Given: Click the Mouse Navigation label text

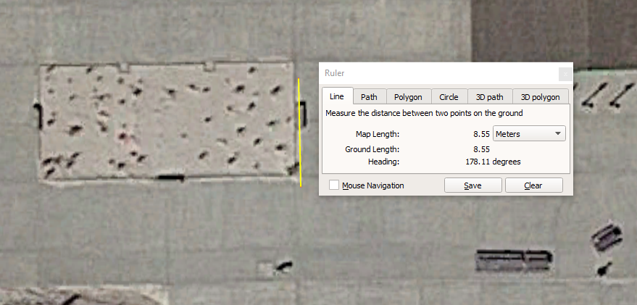Looking at the screenshot, I should pyautogui.click(x=372, y=185).
